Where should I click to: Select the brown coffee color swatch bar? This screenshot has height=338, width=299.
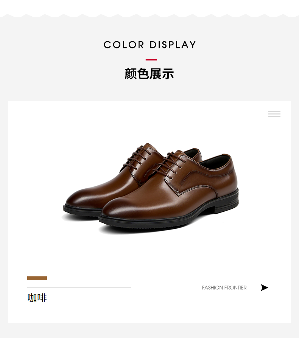pyautogui.click(x=37, y=278)
